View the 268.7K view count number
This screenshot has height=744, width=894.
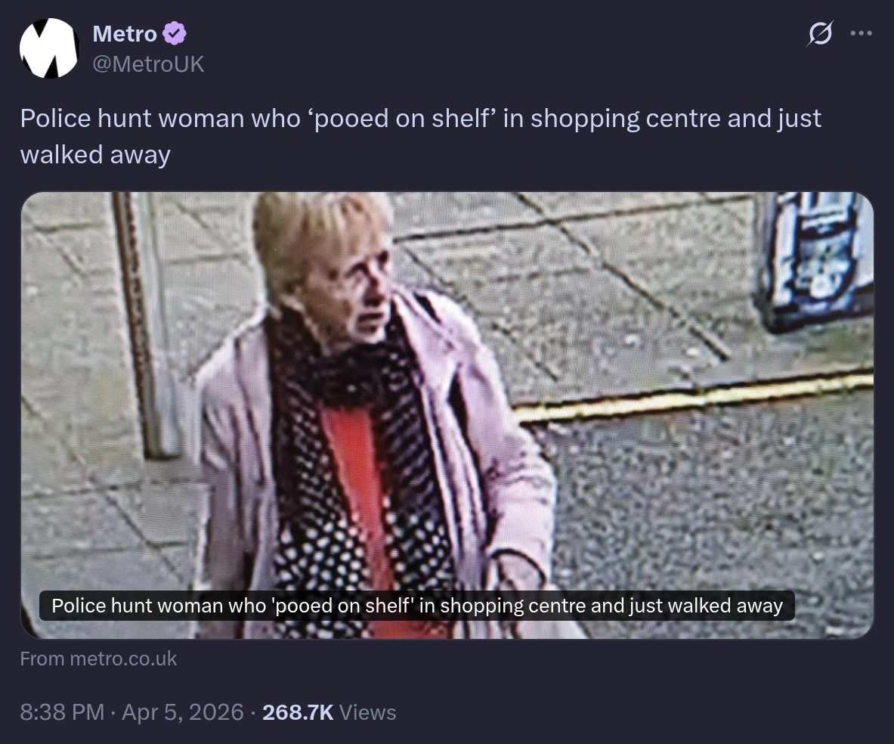pos(298,712)
